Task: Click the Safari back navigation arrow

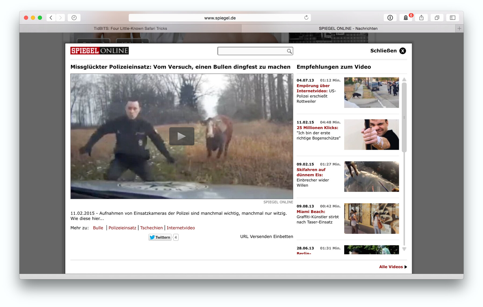Action: tap(51, 18)
